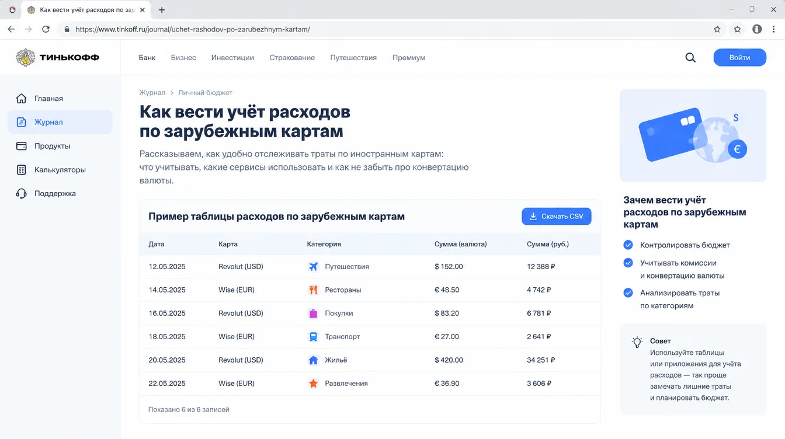This screenshot has height=439, width=785.
Task: Switch to Банк in top navigation
Action: click(147, 58)
